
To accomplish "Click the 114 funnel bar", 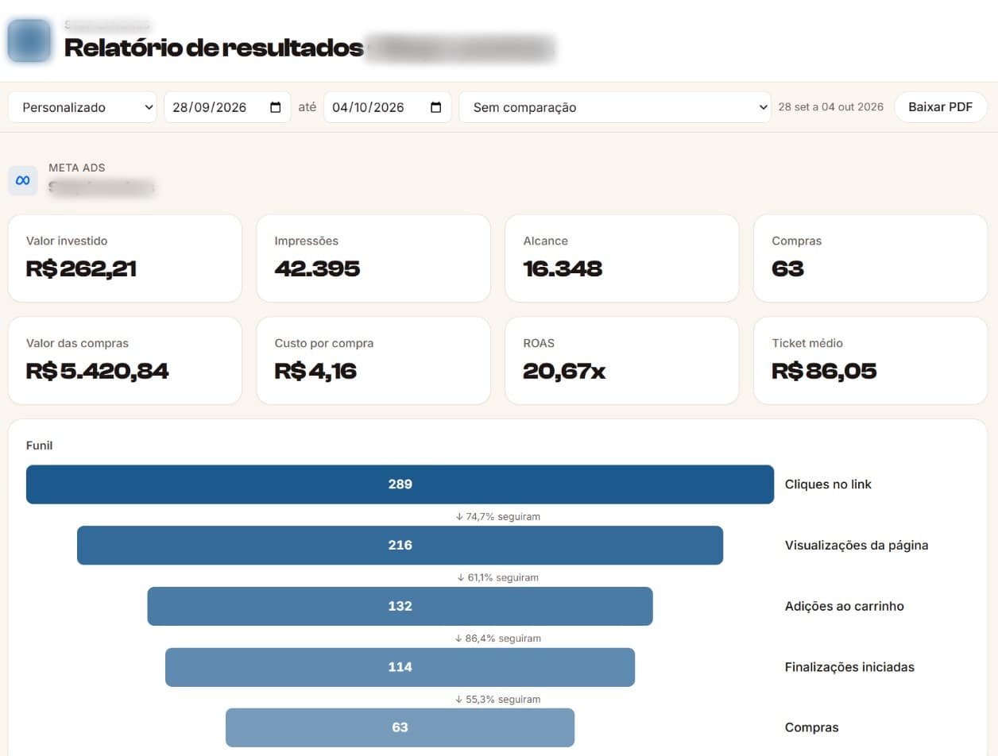I will [400, 667].
